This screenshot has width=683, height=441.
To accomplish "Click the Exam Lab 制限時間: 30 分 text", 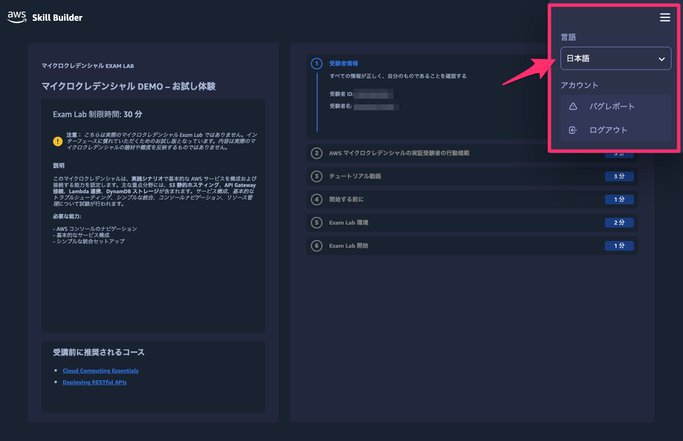I will click(x=97, y=114).
